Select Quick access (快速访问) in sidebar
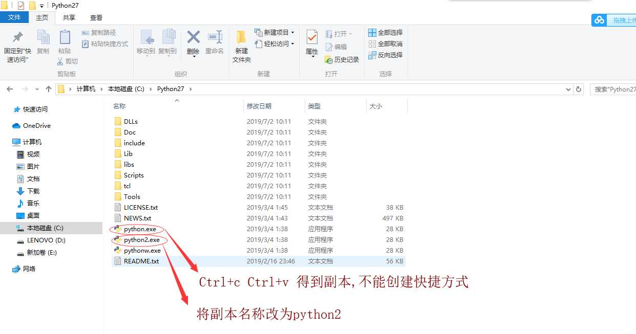This screenshot has width=636, height=334. 30,109
